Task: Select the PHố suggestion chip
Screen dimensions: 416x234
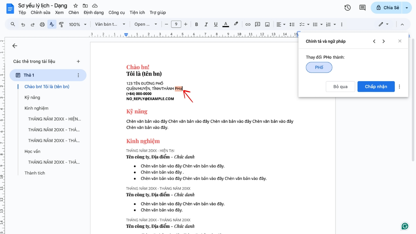Action: (x=319, y=68)
